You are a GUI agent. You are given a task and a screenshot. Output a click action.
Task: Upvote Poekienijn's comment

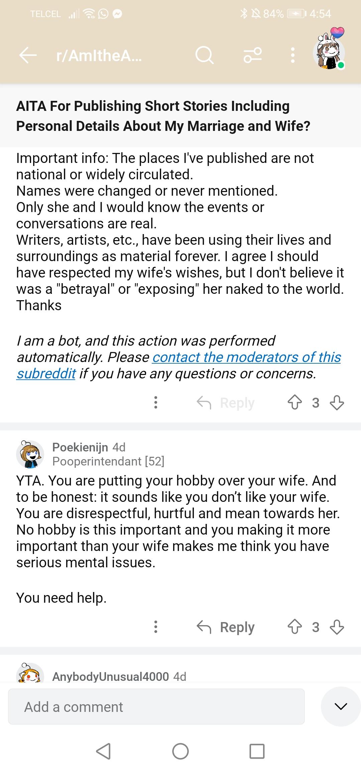(294, 627)
